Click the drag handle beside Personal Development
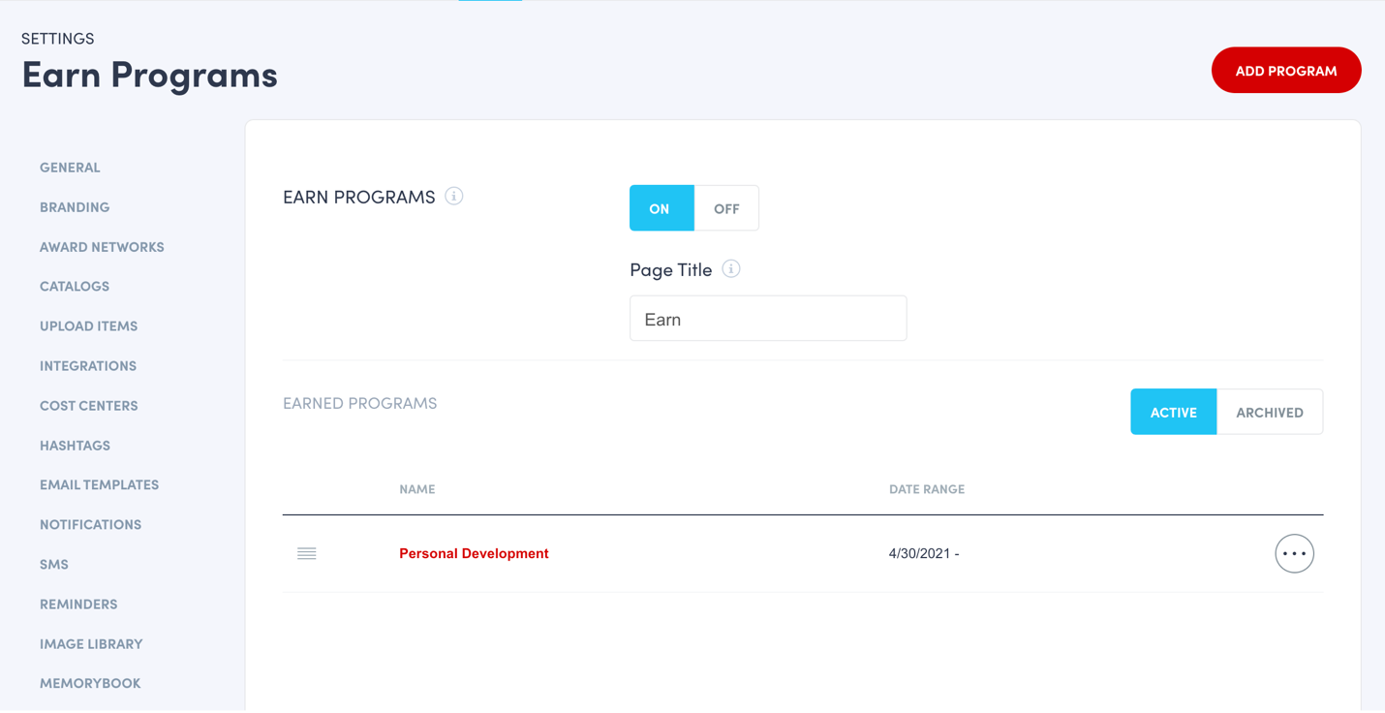Viewport: 1385px width, 713px height. coord(307,553)
